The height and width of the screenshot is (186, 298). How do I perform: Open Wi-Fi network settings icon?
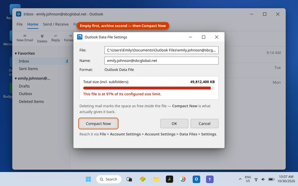[x=256, y=179]
